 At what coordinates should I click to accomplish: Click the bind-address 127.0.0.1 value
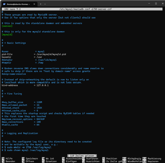[x=43, y=85]
